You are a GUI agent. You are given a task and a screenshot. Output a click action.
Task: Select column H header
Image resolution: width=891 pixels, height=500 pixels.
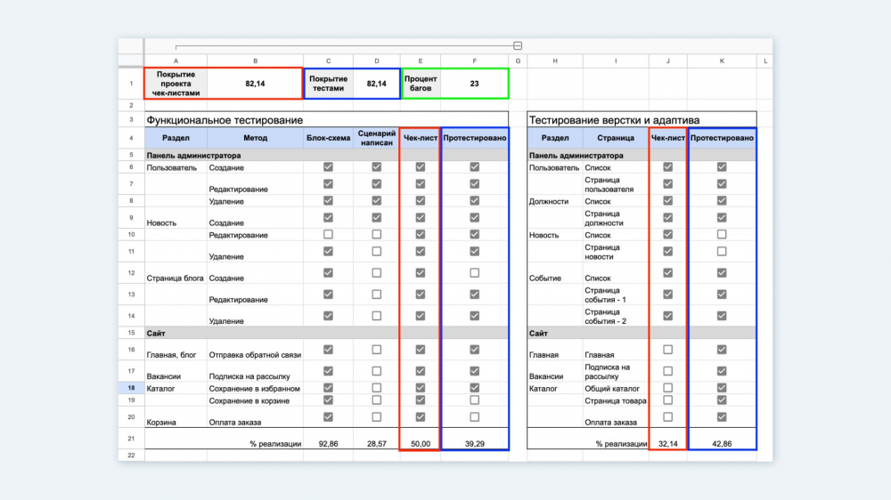coord(554,60)
